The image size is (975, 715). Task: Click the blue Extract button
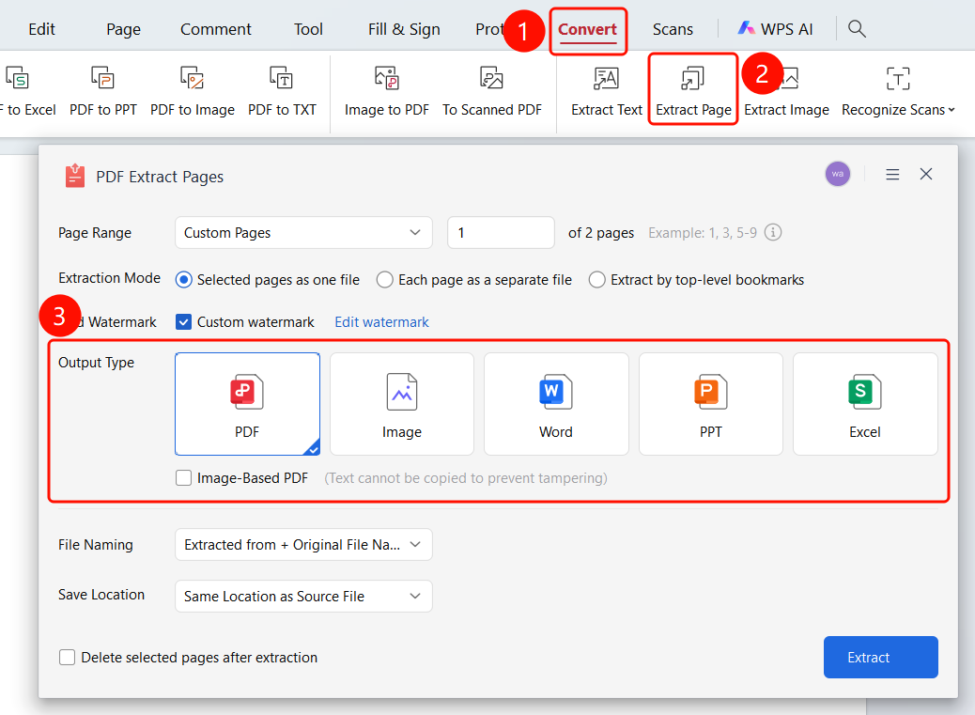(x=880, y=657)
